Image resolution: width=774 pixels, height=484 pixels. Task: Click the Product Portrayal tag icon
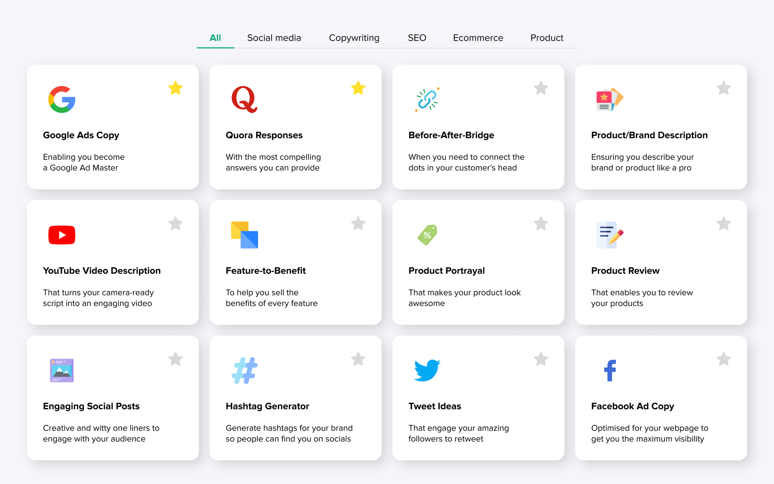pyautogui.click(x=426, y=235)
